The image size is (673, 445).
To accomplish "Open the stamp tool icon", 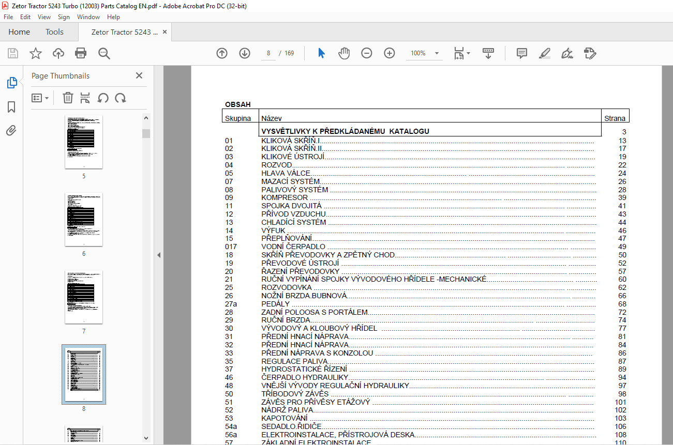I will pyautogui.click(x=590, y=53).
